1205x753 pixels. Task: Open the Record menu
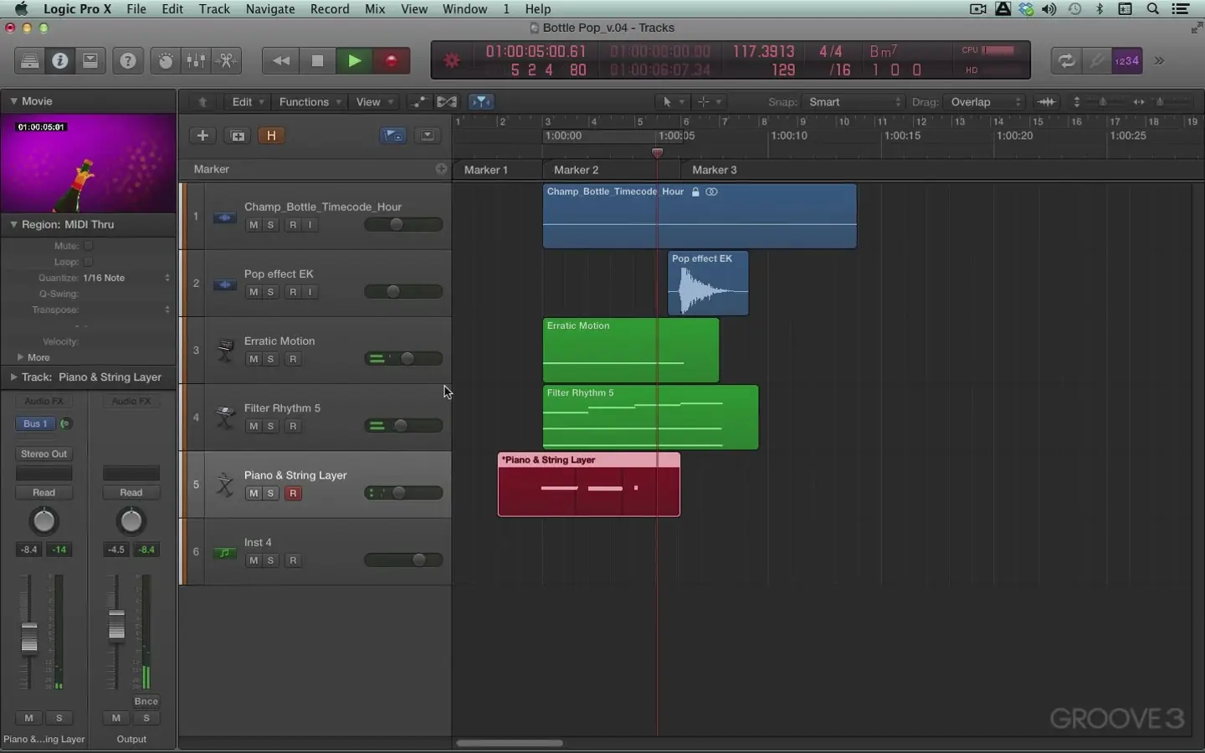(330, 9)
